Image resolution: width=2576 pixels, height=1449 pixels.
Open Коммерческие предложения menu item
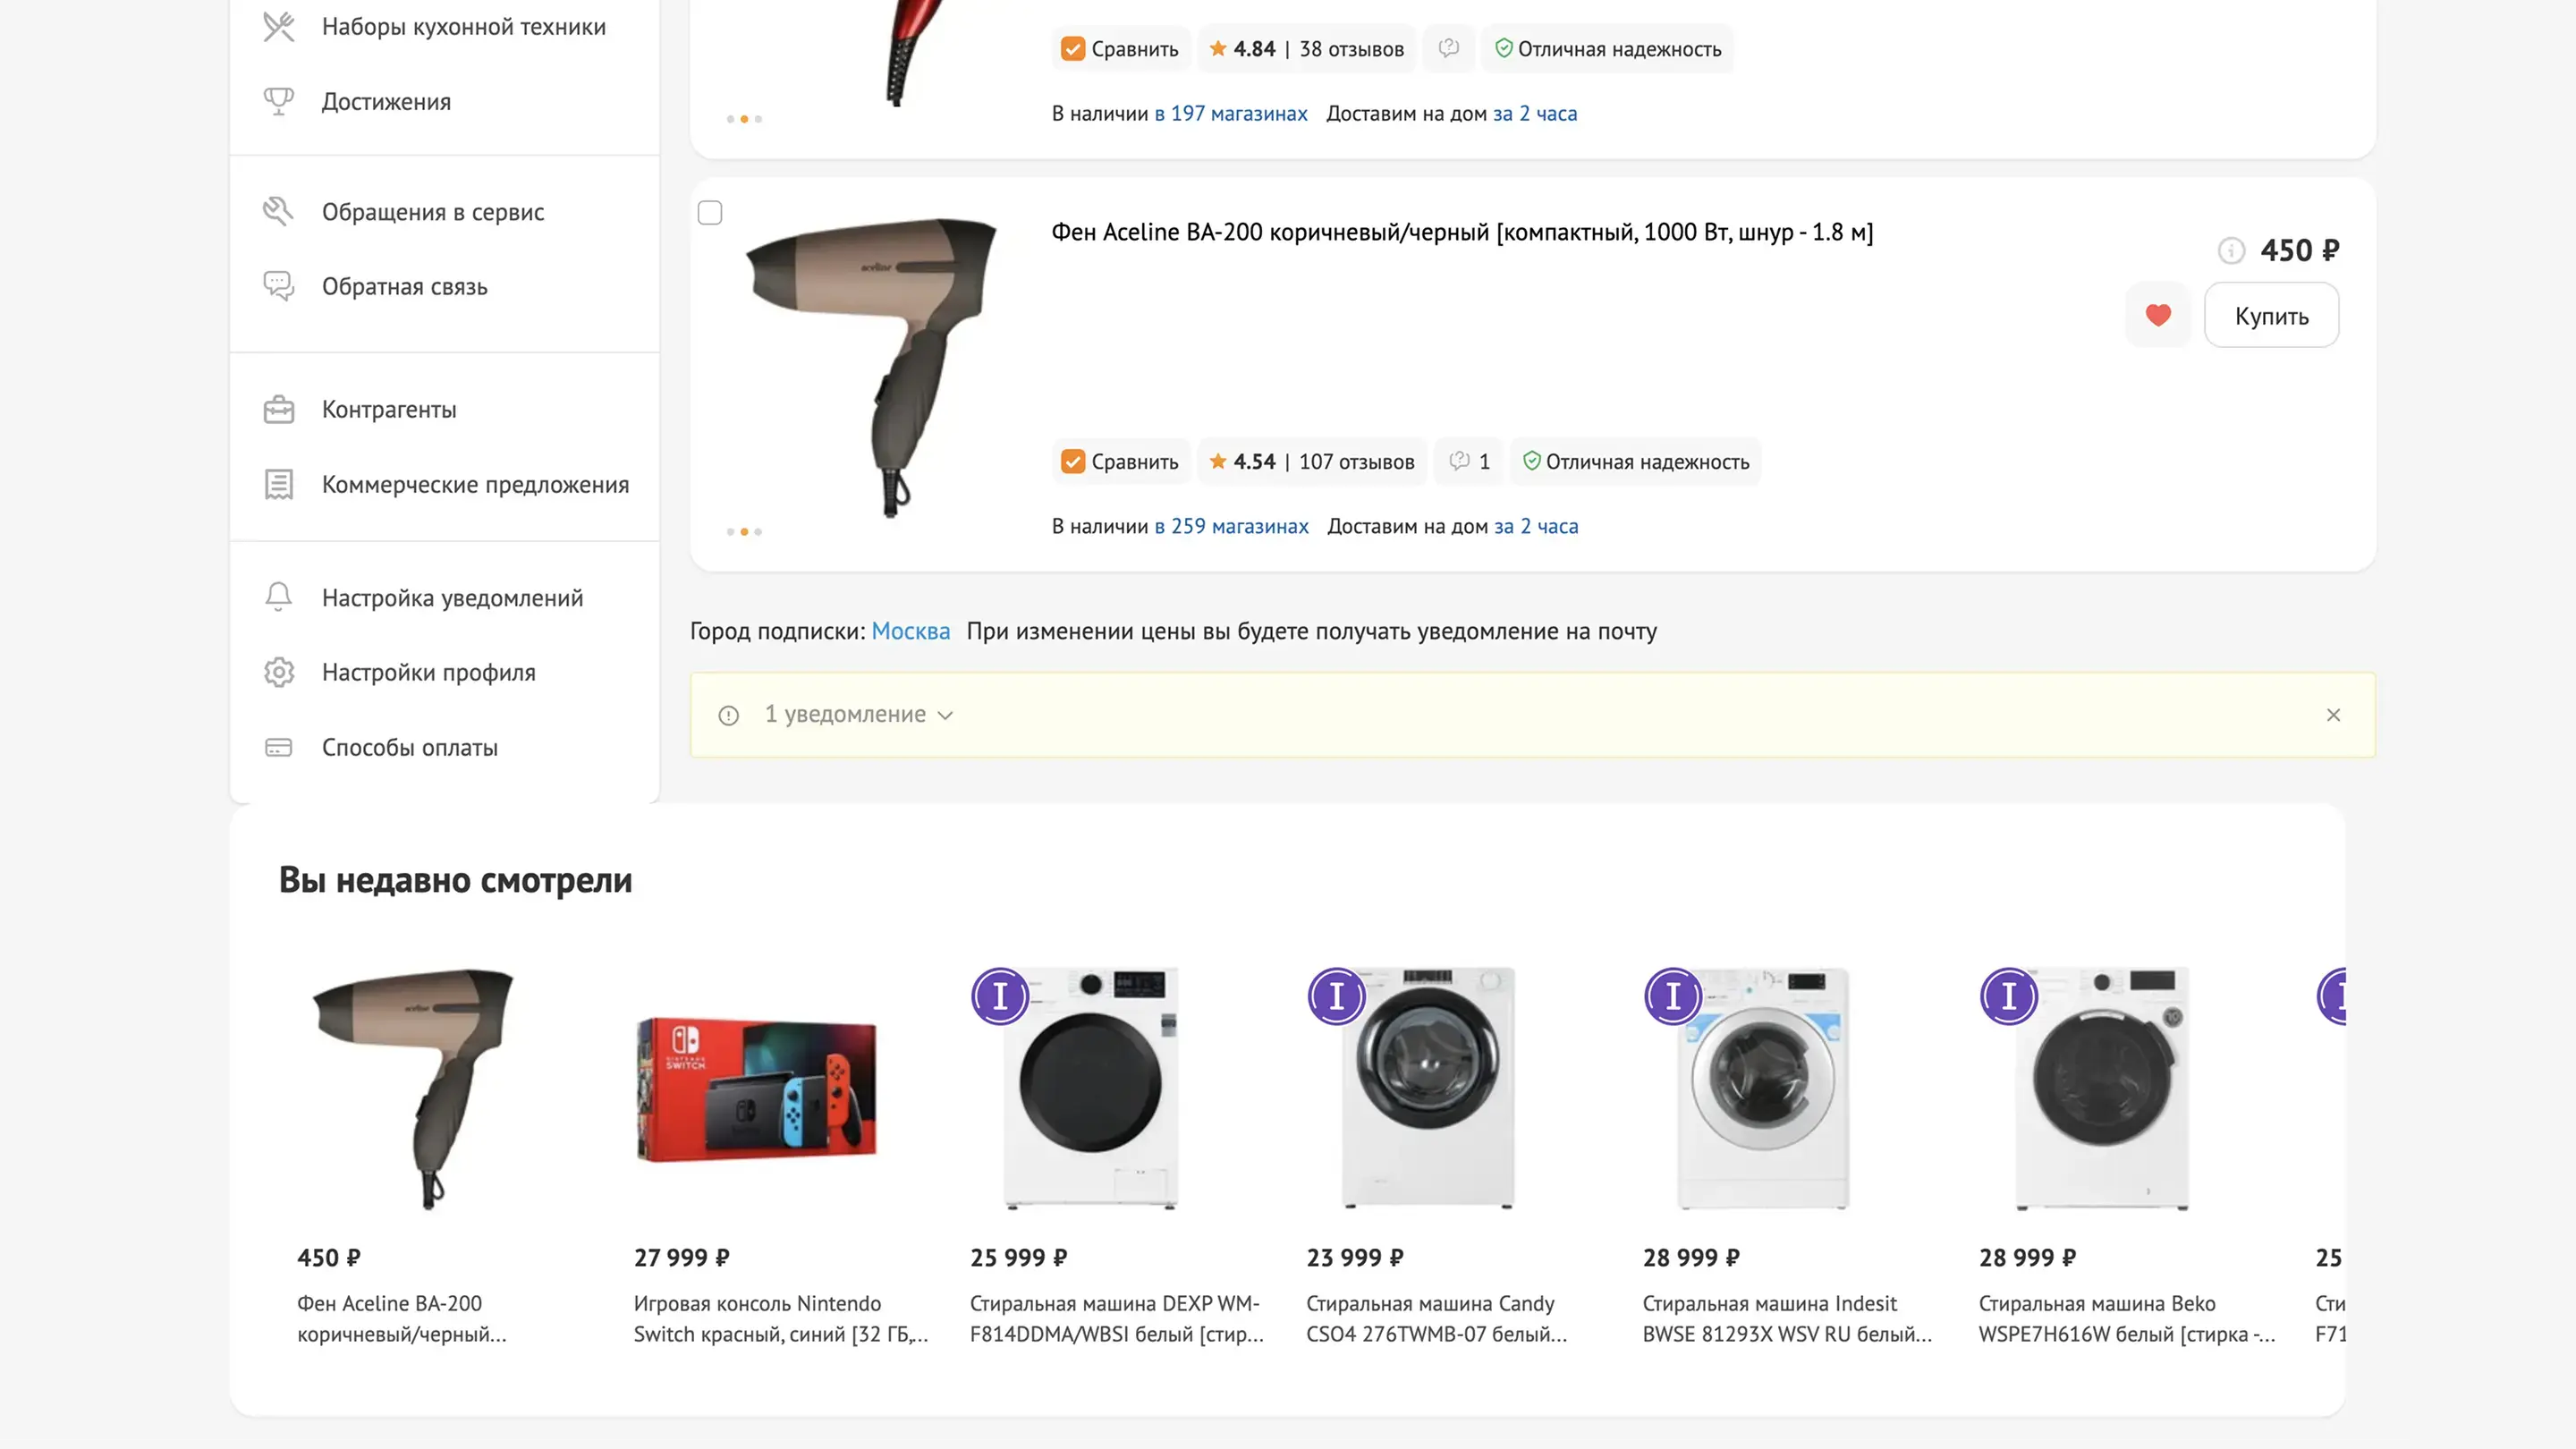tap(475, 485)
